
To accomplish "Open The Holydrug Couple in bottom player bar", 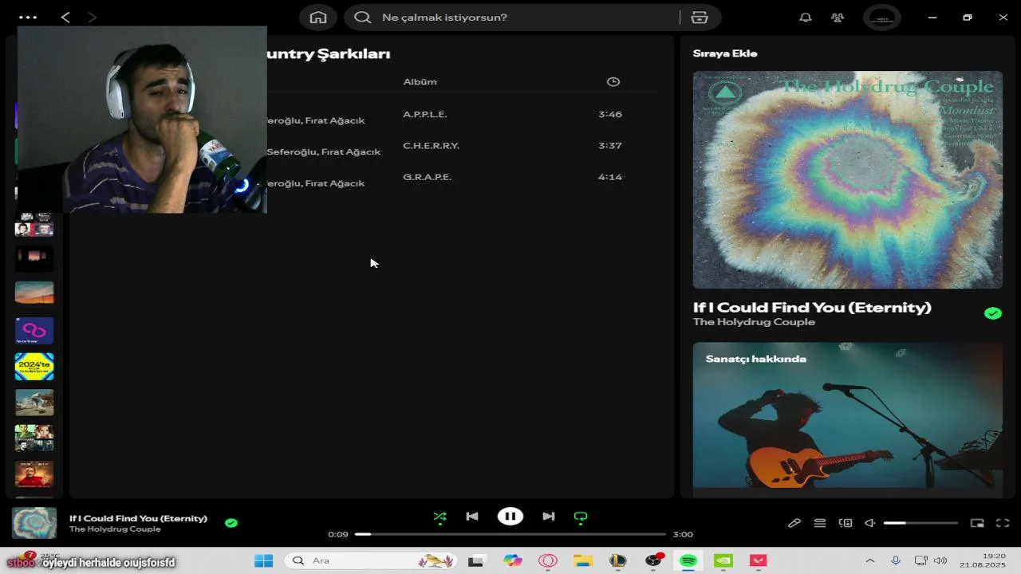I will click(115, 529).
